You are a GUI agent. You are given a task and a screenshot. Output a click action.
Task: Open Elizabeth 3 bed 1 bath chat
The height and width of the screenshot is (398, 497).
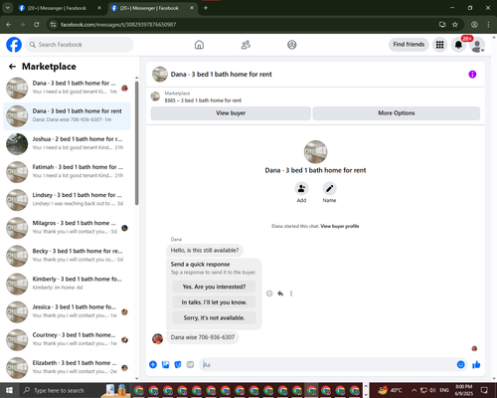tap(68, 367)
